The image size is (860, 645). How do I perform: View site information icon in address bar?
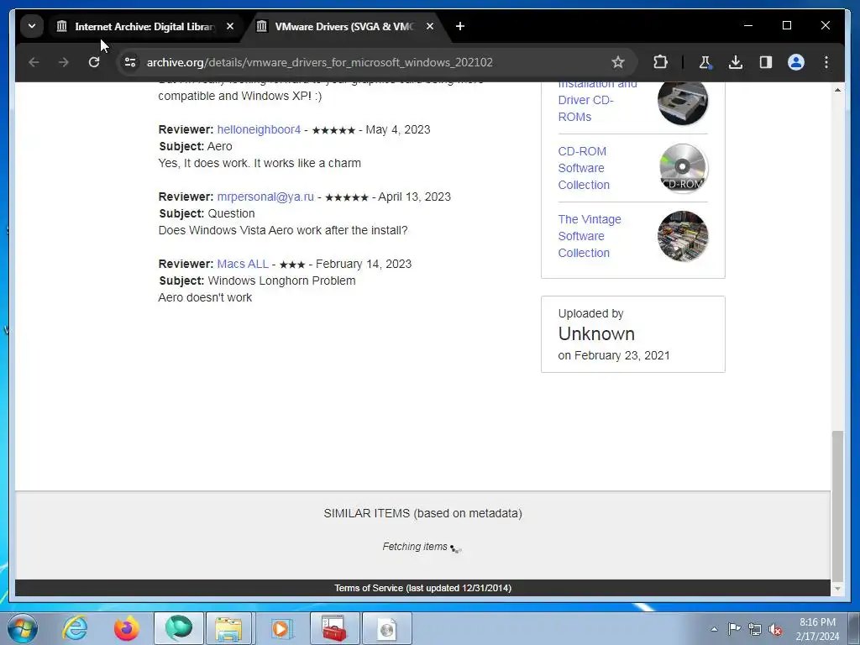130,62
